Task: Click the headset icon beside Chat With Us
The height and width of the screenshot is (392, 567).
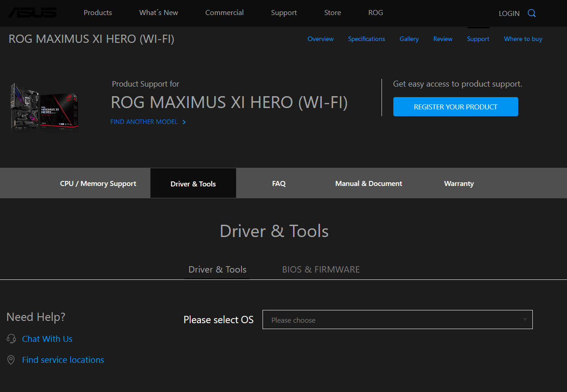Action: pyautogui.click(x=11, y=339)
